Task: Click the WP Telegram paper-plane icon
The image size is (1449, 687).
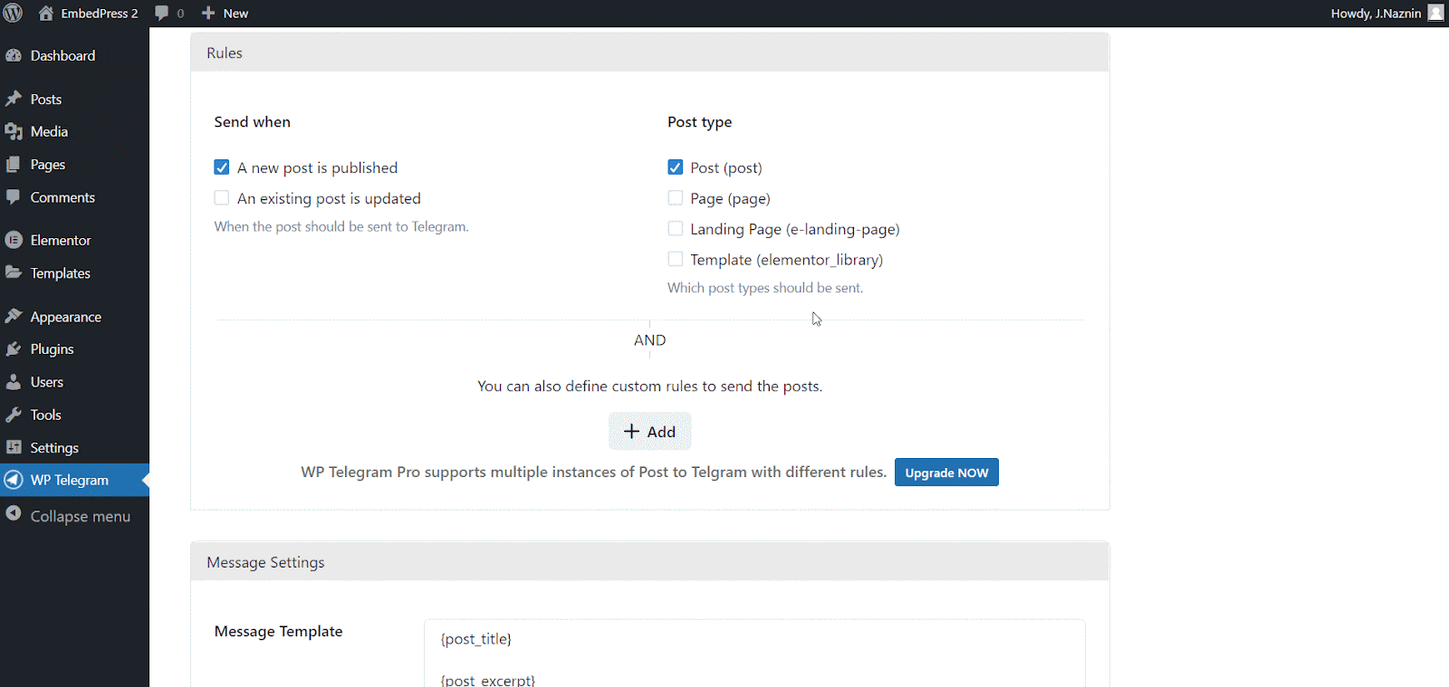Action: pos(14,480)
